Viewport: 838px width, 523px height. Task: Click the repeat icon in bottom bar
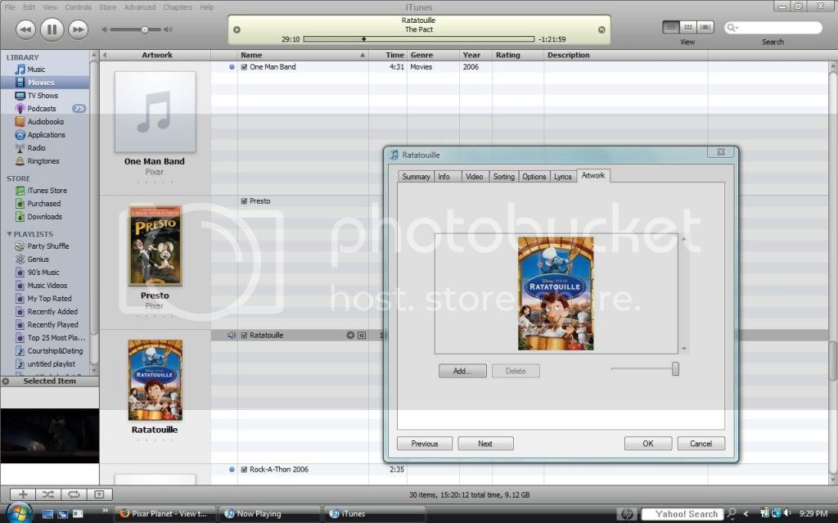pyautogui.click(x=74, y=494)
